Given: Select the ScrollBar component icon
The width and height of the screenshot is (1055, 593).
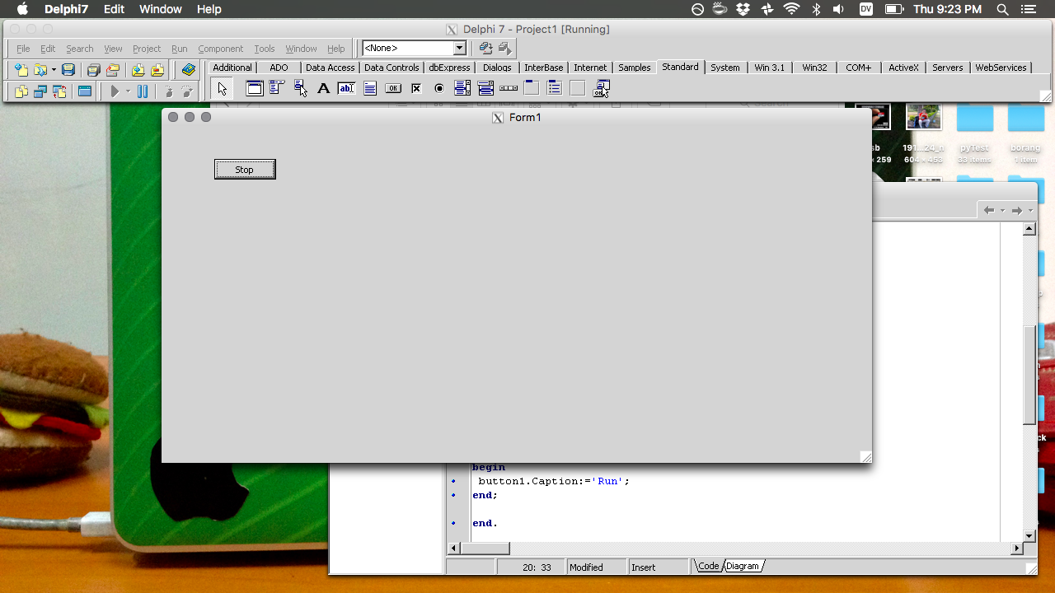Looking at the screenshot, I should click(x=509, y=88).
